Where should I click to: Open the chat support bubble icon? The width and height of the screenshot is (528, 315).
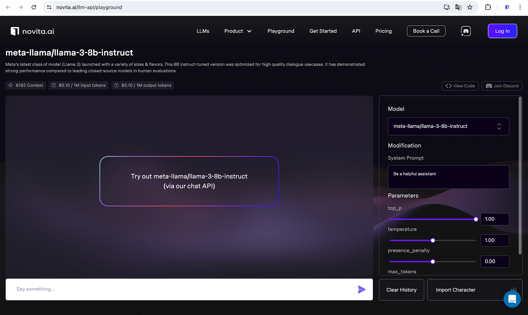(512, 299)
